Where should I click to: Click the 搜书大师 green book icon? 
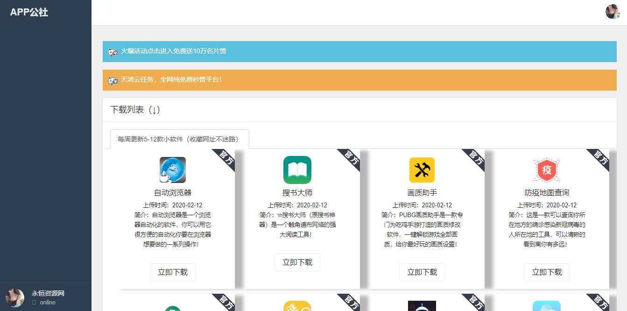(x=297, y=170)
